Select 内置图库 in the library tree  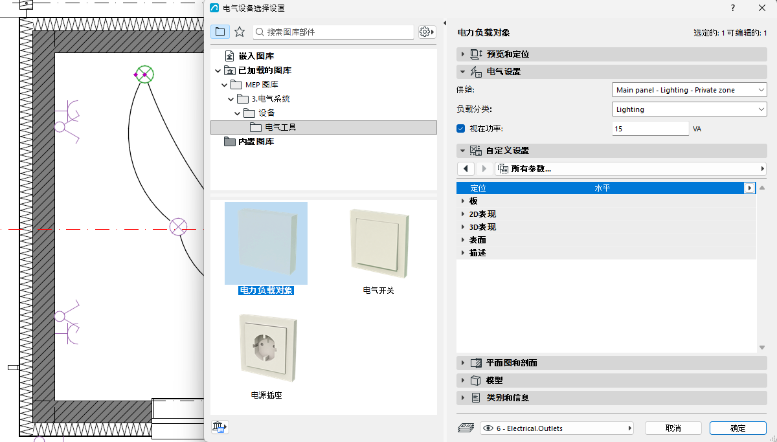click(x=256, y=142)
